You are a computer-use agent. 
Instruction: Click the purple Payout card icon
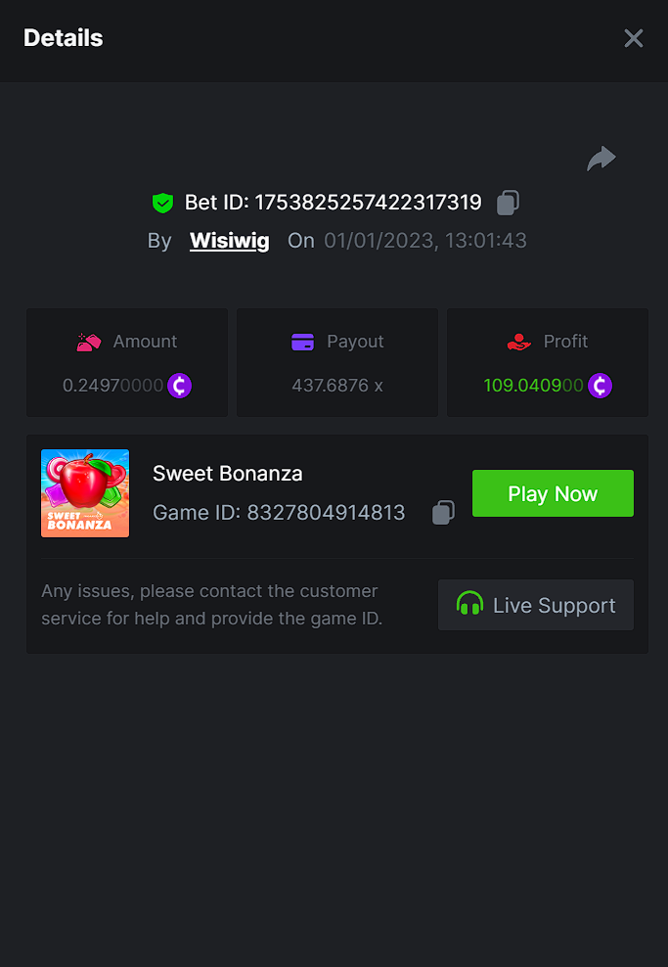click(x=303, y=342)
